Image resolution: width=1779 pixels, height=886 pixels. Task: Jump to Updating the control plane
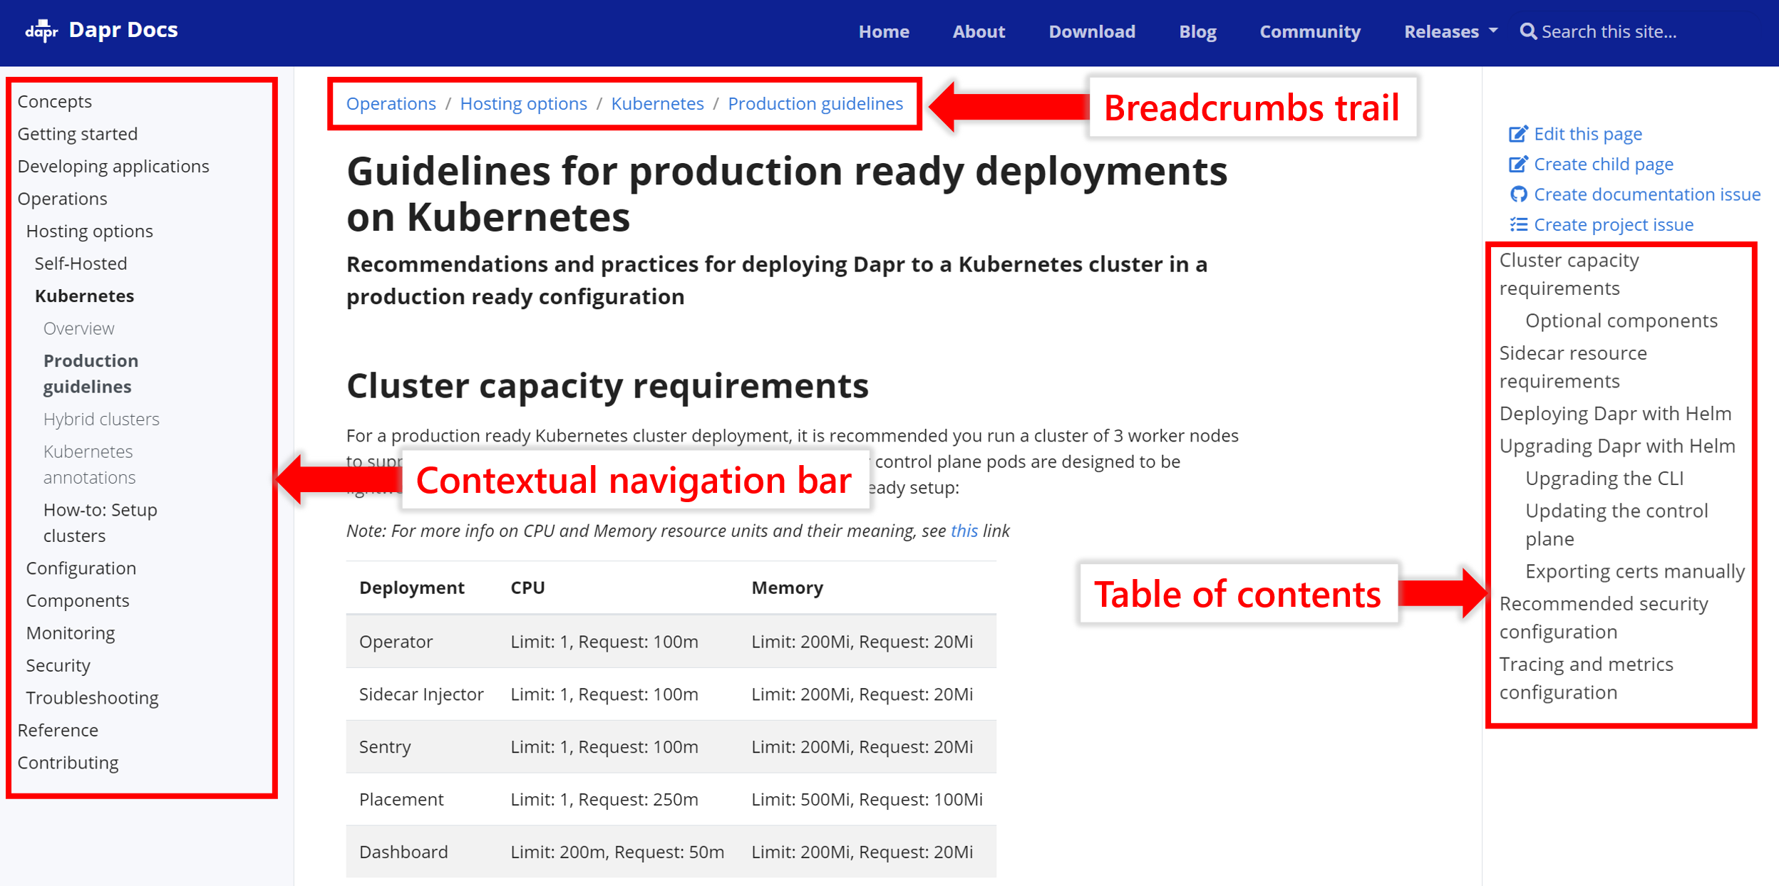1616,525
